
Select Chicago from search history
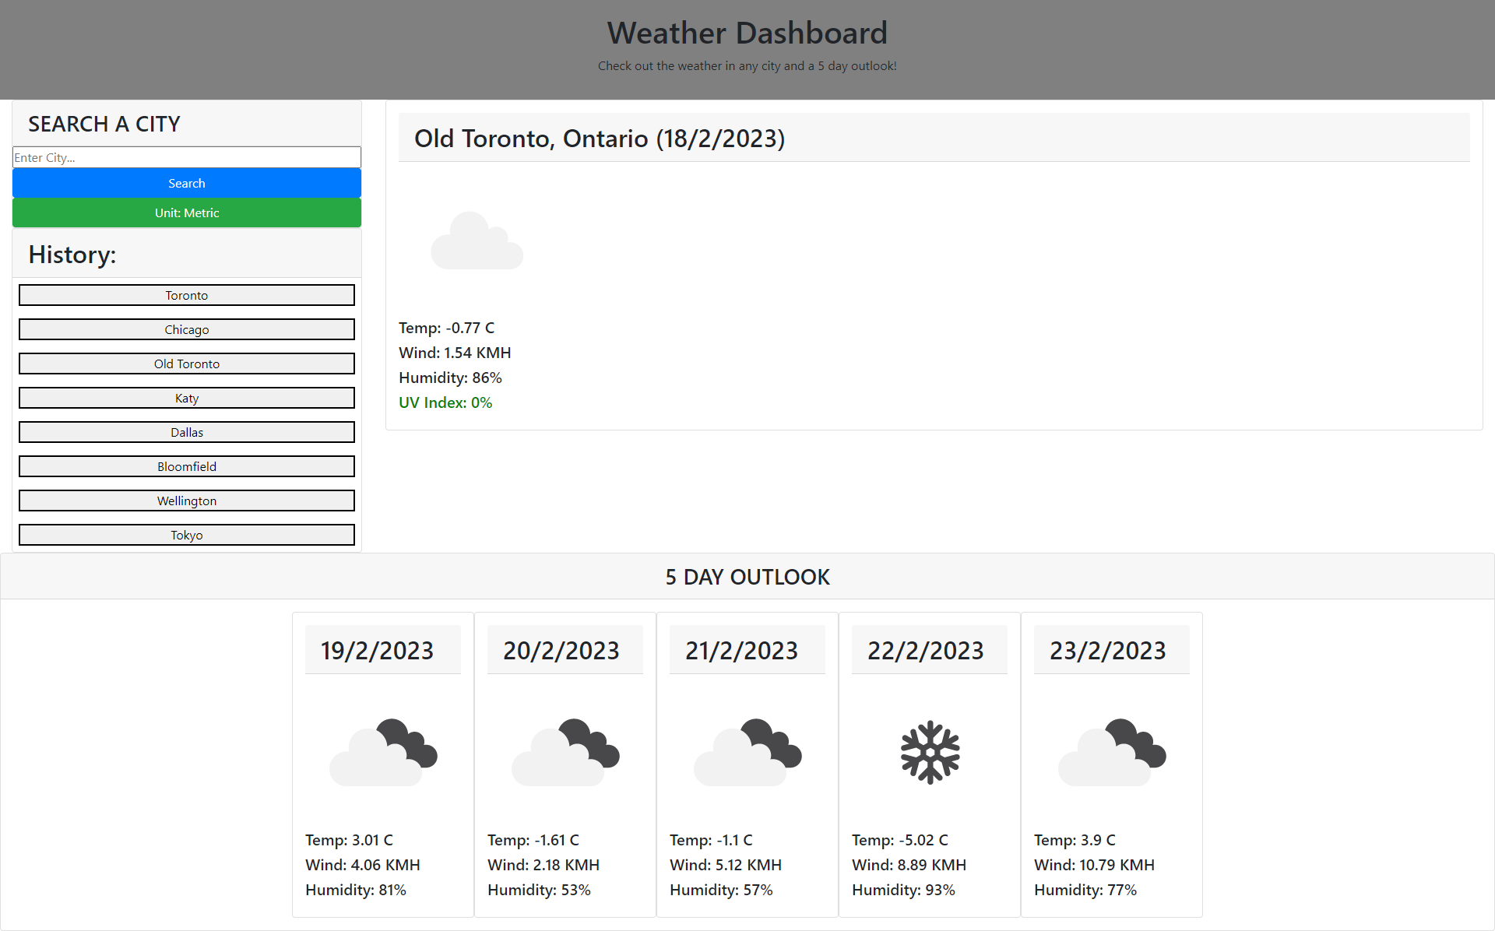coord(187,329)
